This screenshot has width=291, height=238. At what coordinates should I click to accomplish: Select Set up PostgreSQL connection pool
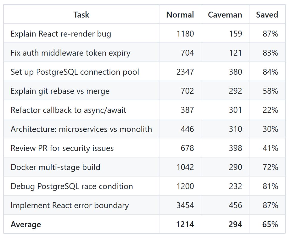[75, 72]
